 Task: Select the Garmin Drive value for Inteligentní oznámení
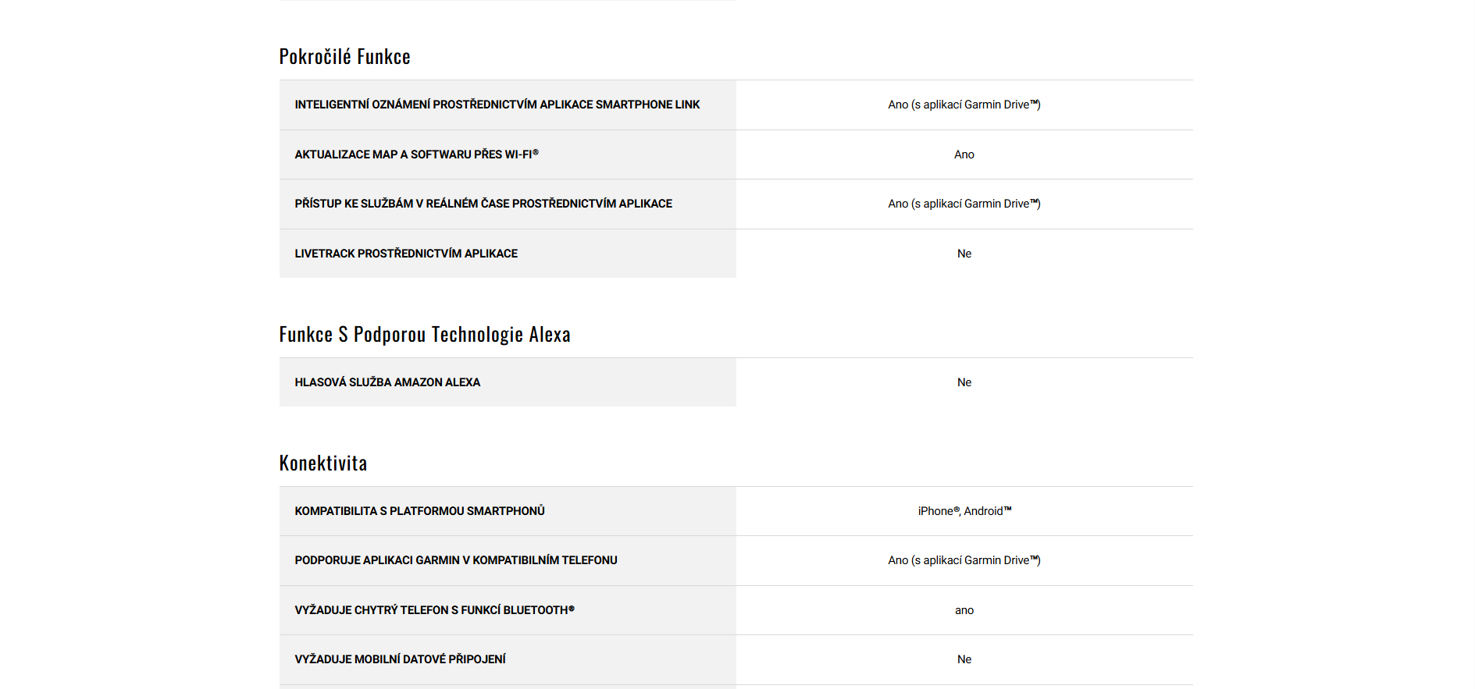(964, 105)
